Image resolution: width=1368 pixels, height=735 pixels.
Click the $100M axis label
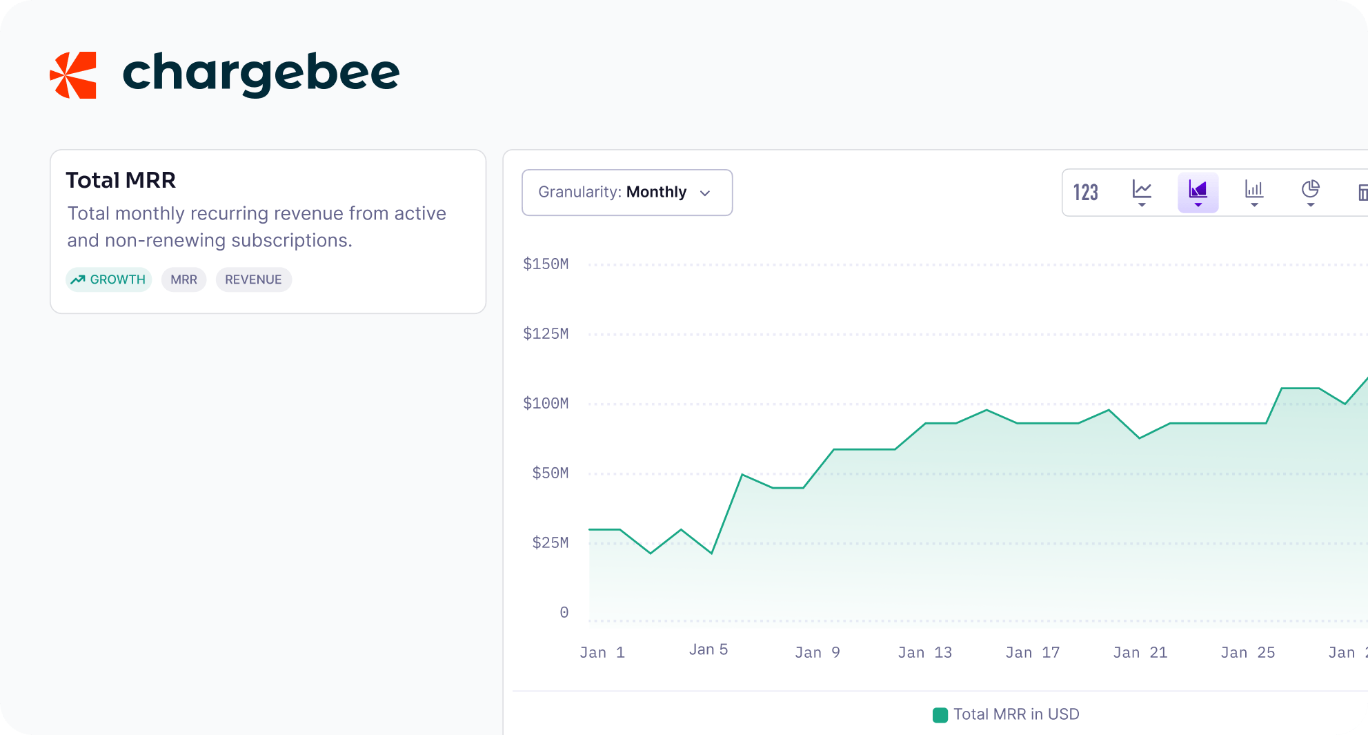(546, 403)
